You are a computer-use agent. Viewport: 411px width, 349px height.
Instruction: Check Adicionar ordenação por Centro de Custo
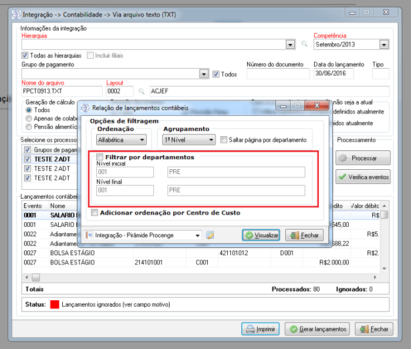coord(95,213)
